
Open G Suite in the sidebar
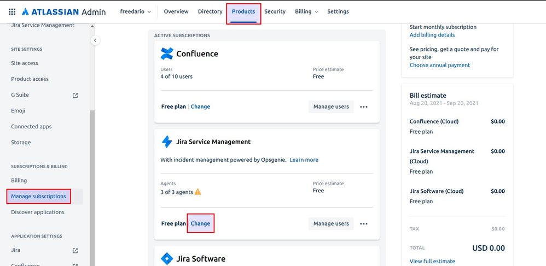20,95
